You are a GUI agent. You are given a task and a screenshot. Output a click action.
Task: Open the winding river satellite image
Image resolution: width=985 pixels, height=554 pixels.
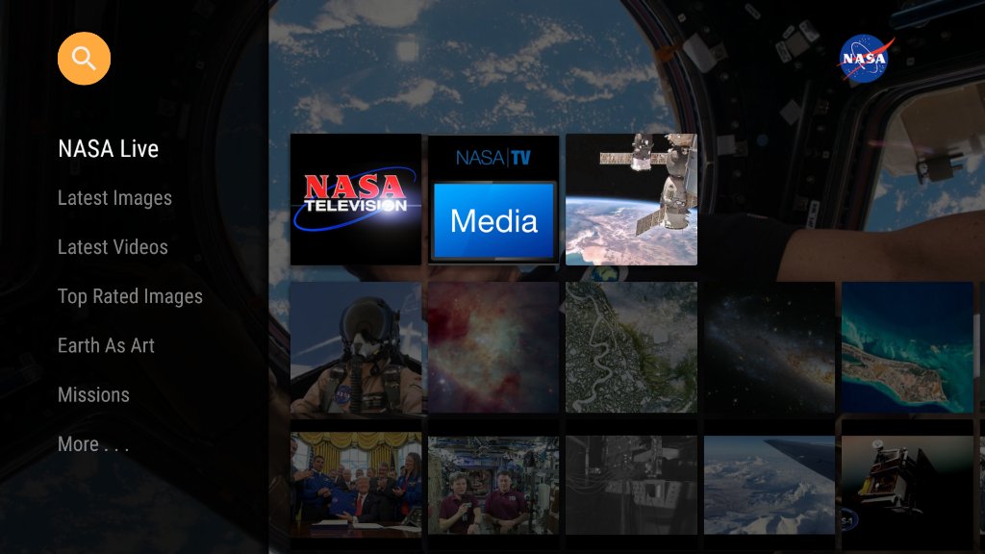(631, 347)
